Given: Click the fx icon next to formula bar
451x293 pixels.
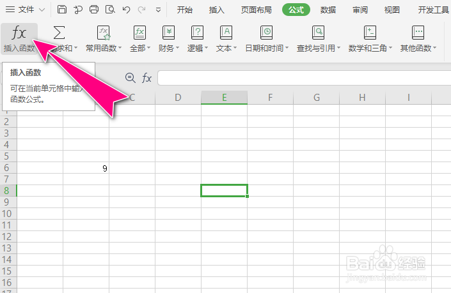Looking at the screenshot, I should (x=146, y=78).
